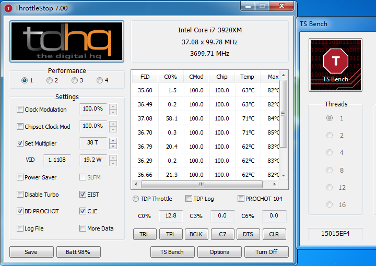Viewport: 376px width, 266px height.
Task: Select 12 threads in TS Bench window
Action: pyautogui.click(x=330, y=187)
